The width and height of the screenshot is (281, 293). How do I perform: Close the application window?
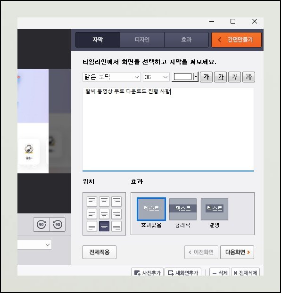coord(255,21)
